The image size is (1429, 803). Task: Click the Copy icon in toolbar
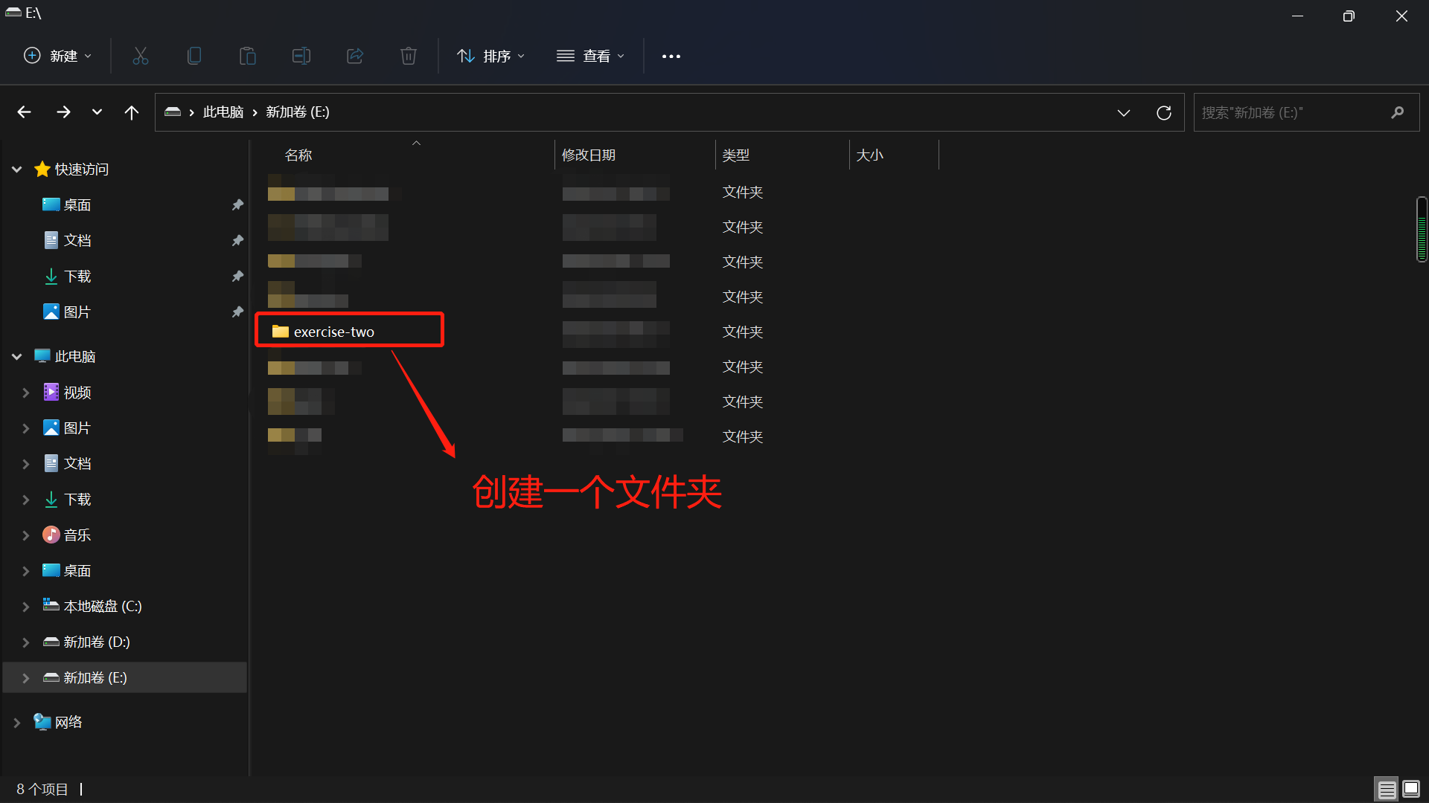194,56
